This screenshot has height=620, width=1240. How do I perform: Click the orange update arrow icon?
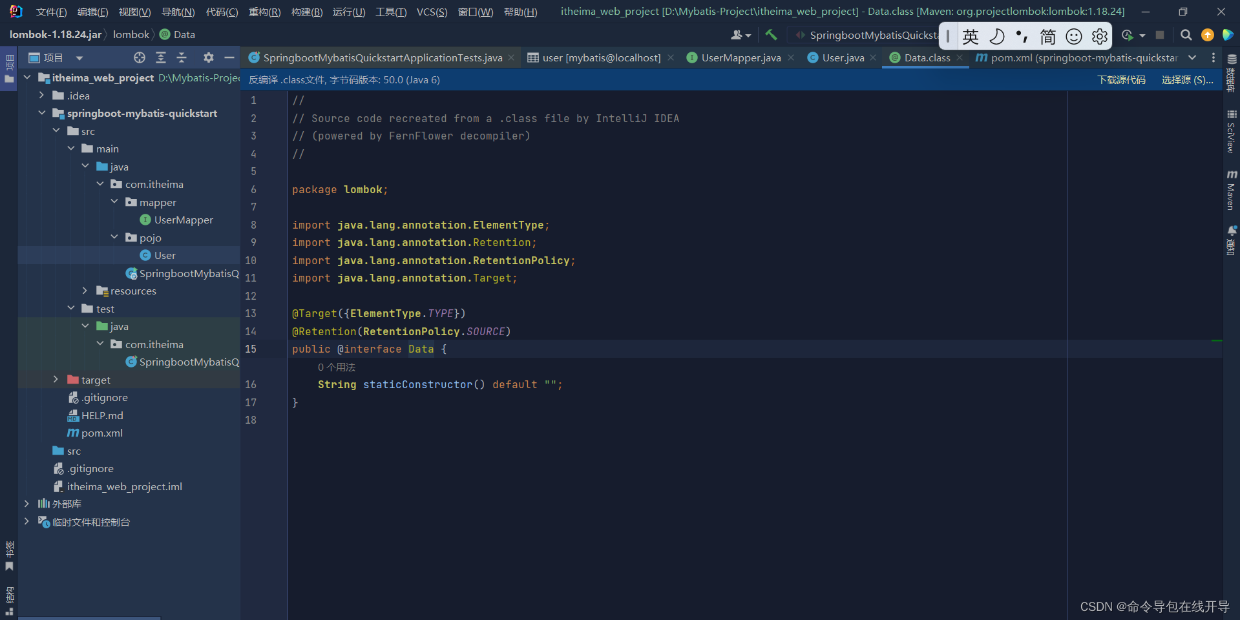point(1207,35)
